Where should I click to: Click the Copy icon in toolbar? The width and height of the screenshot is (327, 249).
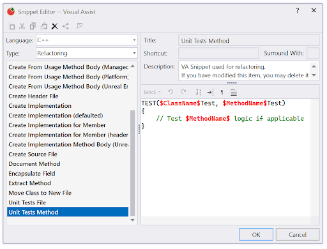click(x=33, y=26)
